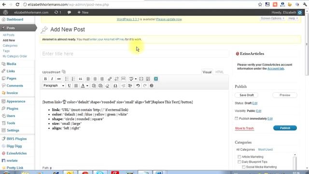Open the Plugins menu
The width and height of the screenshot is (309, 174).
[x=12, y=108]
